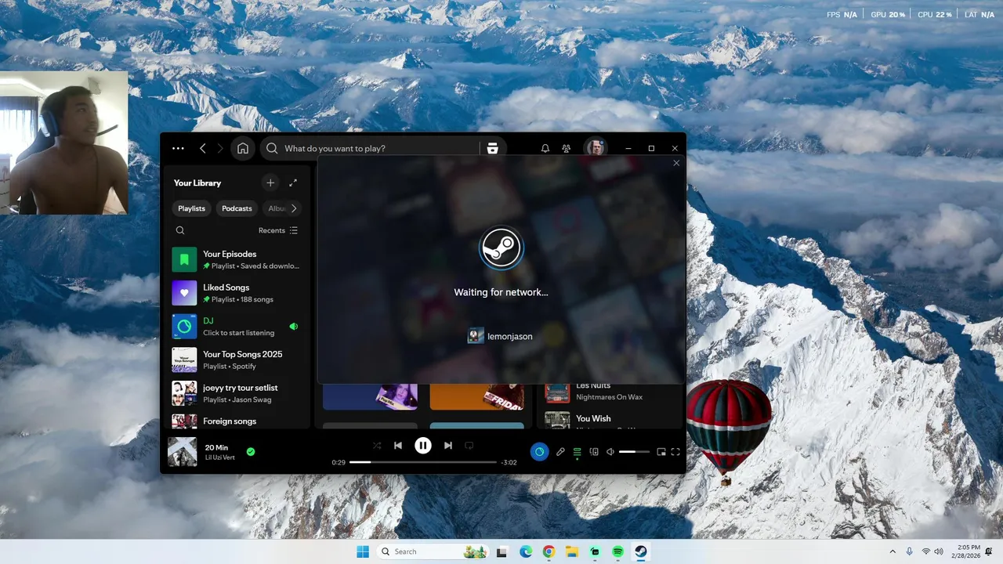Show lyrics with the microphone icon

coord(560,451)
